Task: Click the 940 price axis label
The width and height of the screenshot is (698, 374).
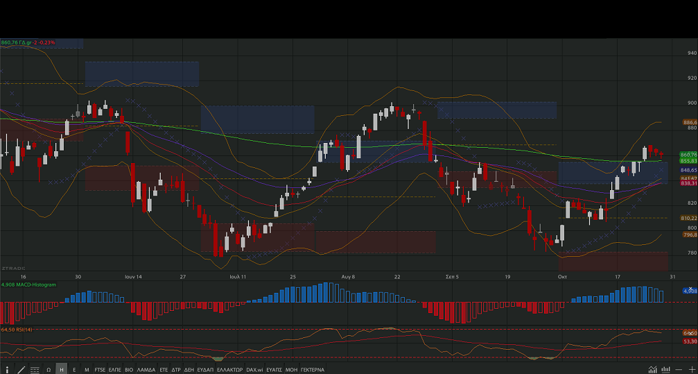Action: point(692,53)
